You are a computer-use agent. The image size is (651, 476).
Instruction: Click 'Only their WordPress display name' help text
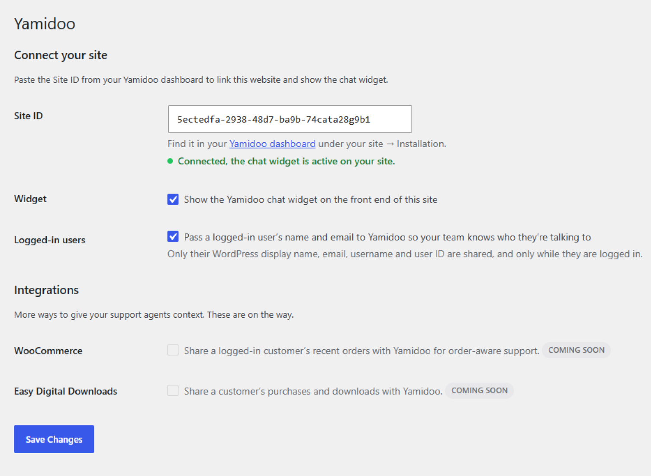point(405,254)
